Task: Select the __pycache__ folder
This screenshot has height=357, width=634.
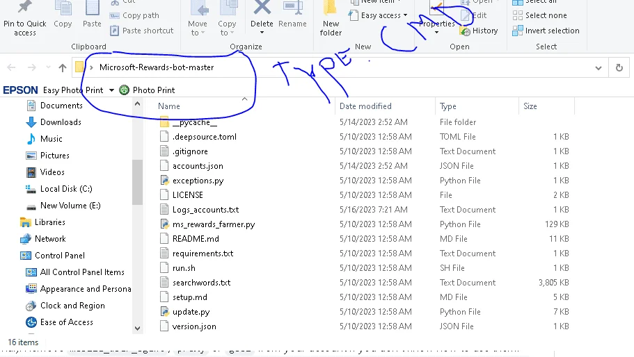Action: (x=194, y=122)
